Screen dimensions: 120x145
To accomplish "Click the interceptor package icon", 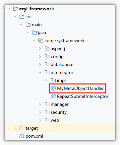I will click(47, 72).
